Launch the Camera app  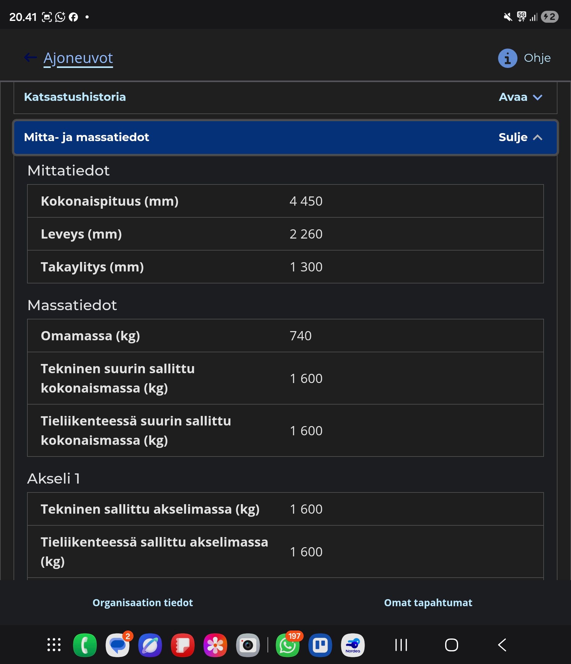click(248, 645)
